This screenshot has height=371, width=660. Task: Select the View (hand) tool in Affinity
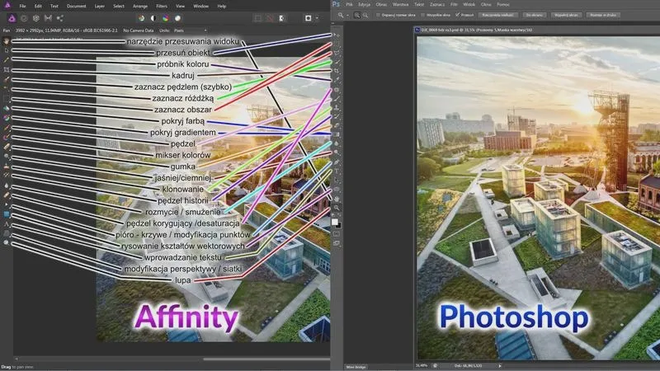[x=7, y=40]
